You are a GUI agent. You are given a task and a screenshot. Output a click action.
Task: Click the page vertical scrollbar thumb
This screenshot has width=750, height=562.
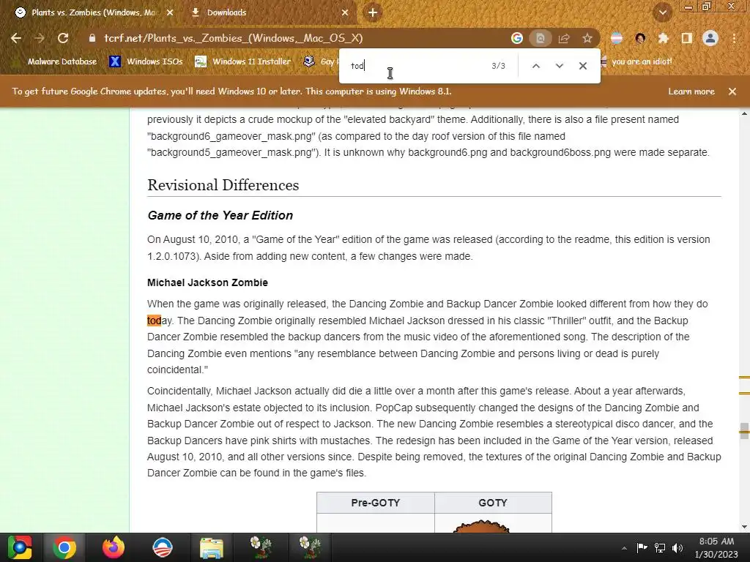pos(744,430)
